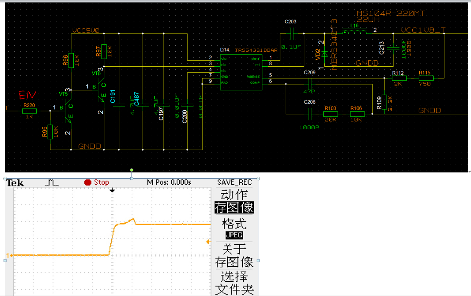Select the highlighted 存图像 option
This screenshot has width=471, height=296.
coord(234,208)
